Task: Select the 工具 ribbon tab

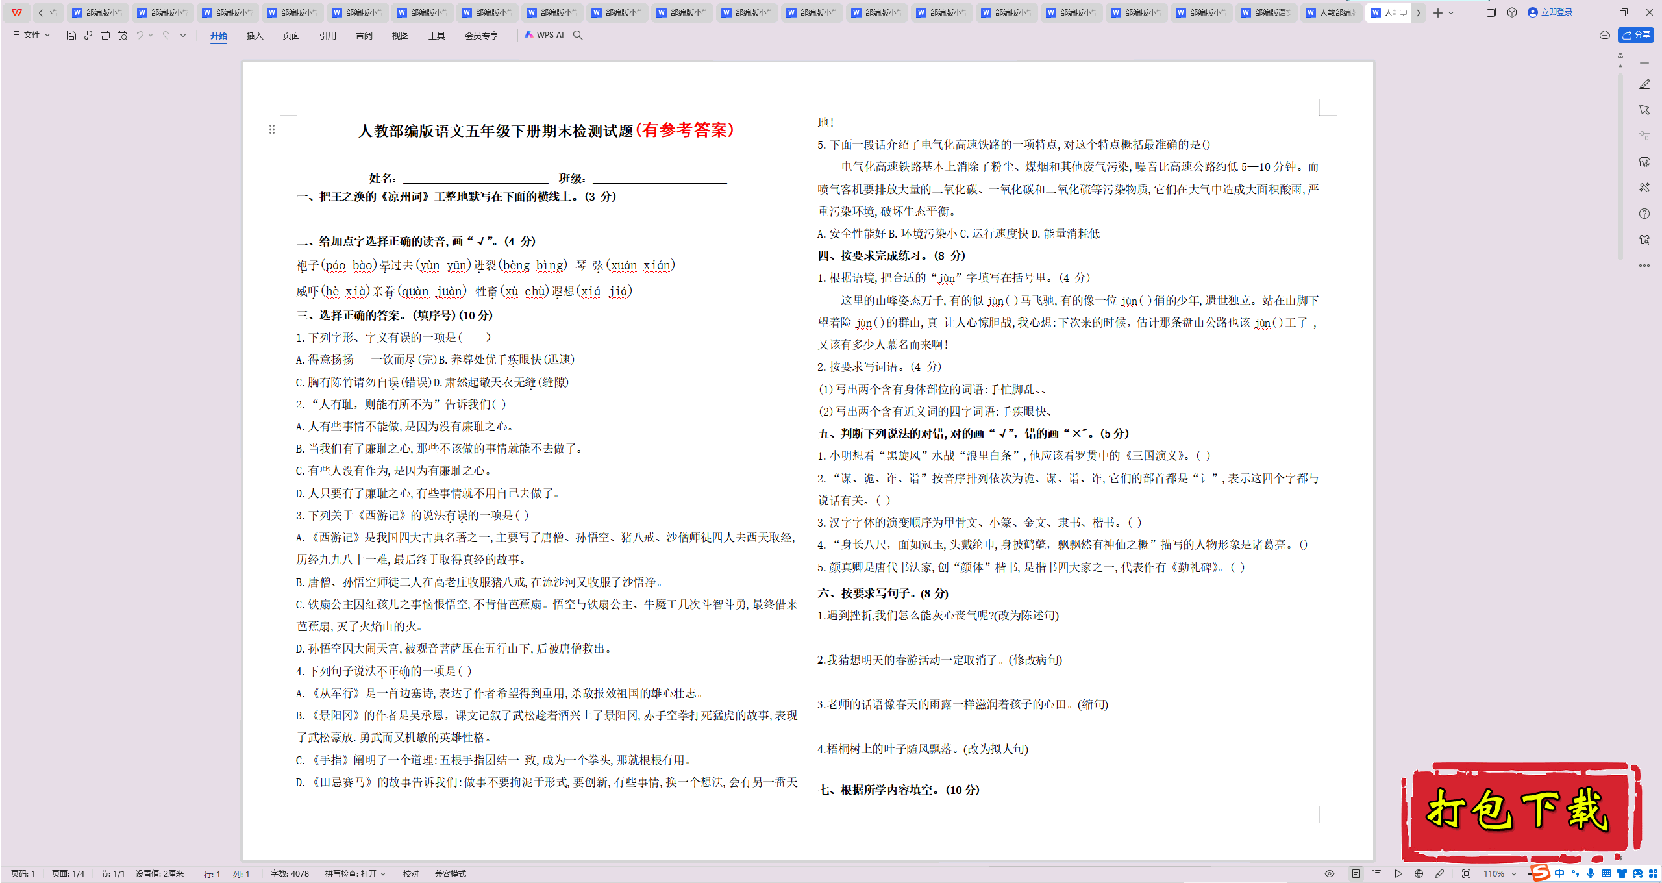Action: (437, 36)
